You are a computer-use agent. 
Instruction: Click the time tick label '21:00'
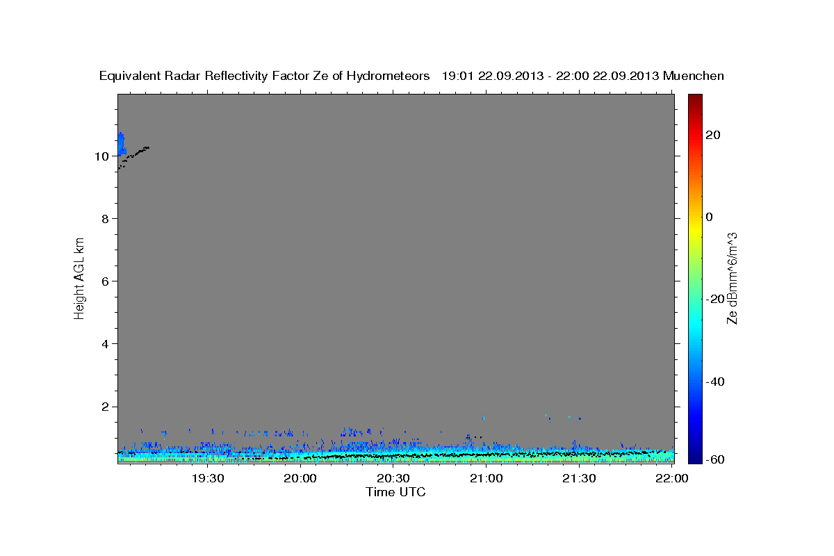click(486, 478)
